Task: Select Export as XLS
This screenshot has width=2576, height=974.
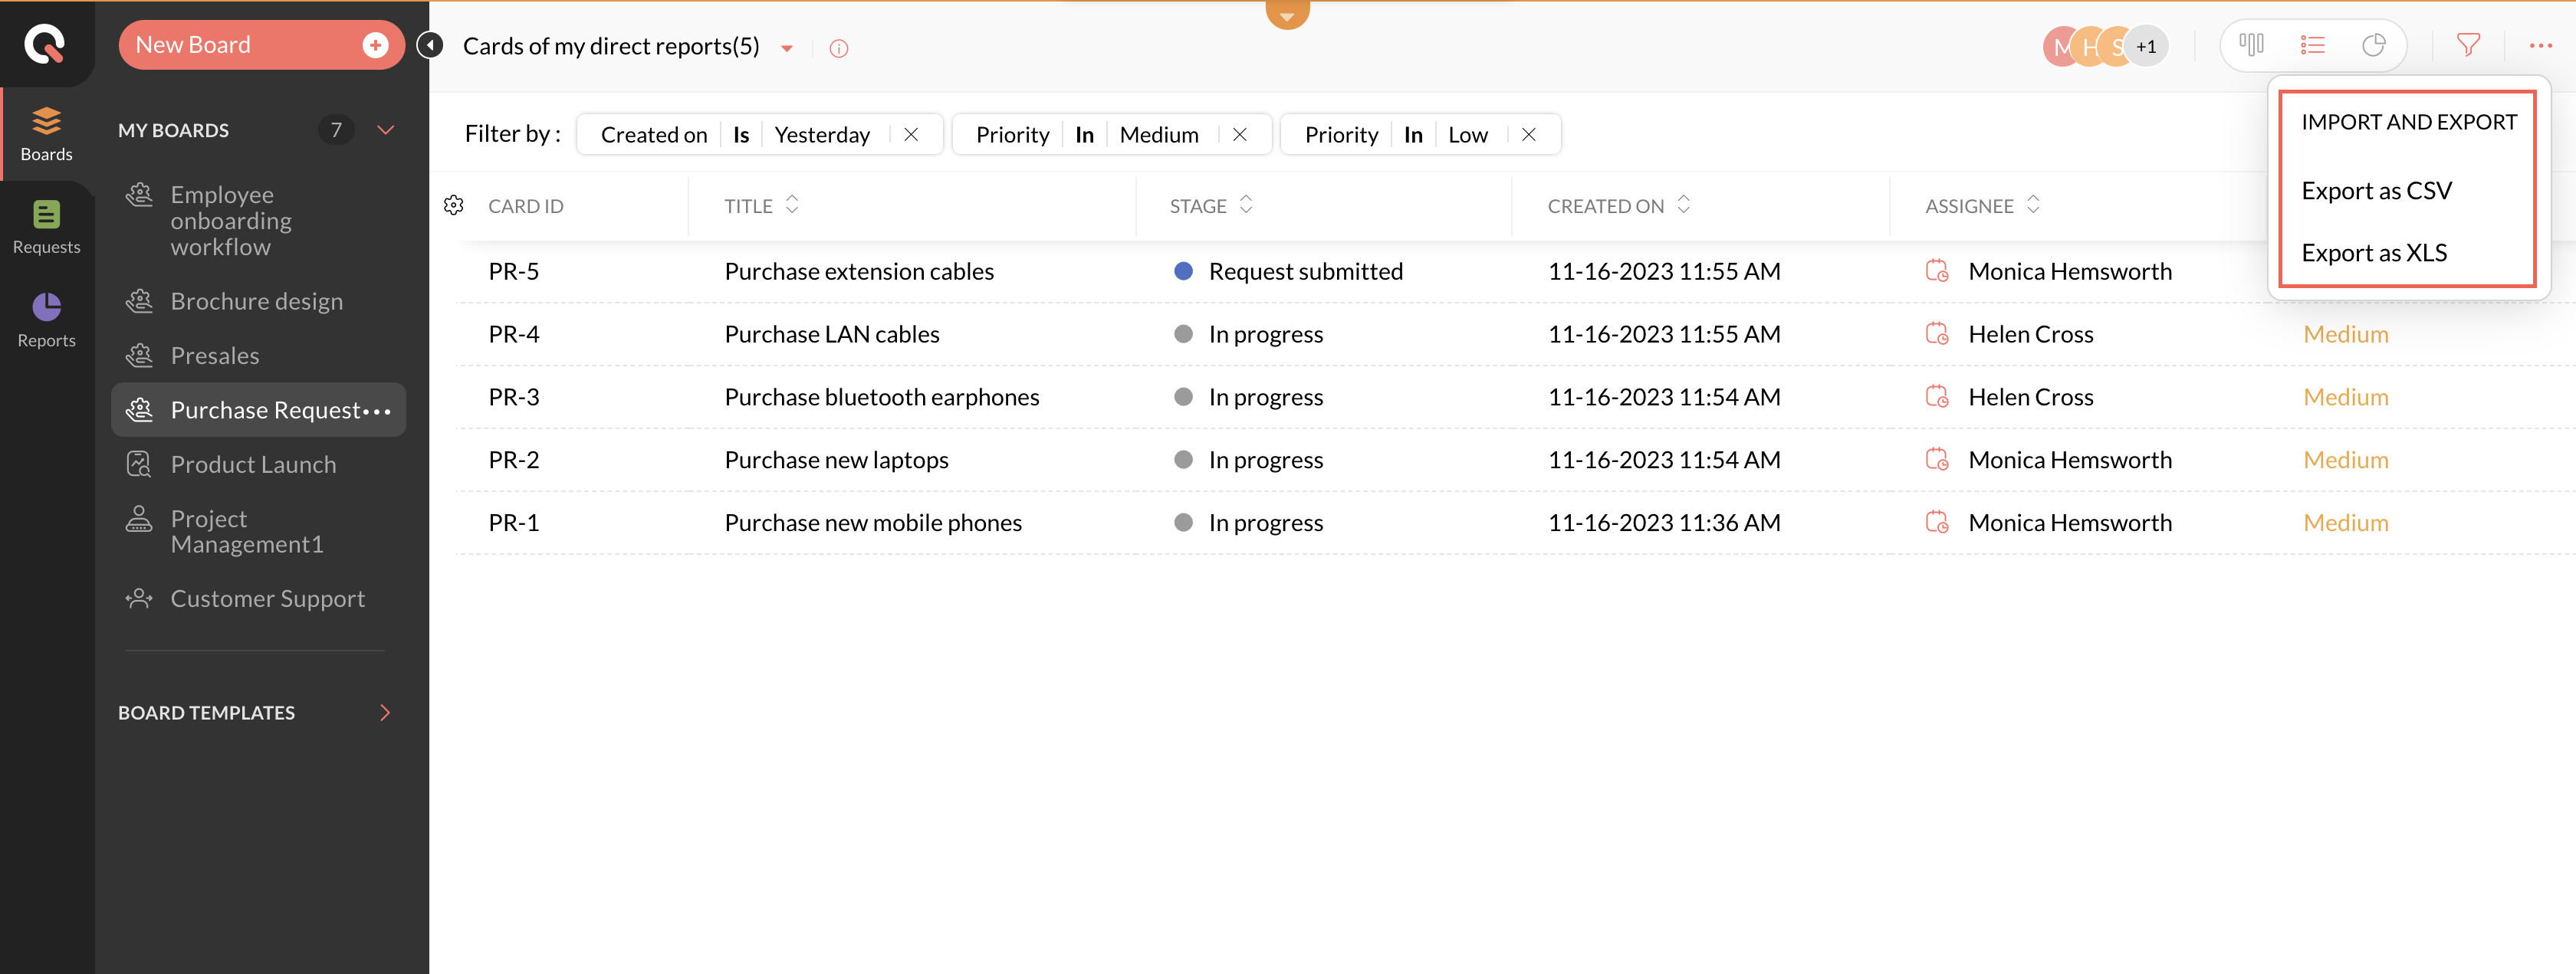Action: coord(2374,252)
